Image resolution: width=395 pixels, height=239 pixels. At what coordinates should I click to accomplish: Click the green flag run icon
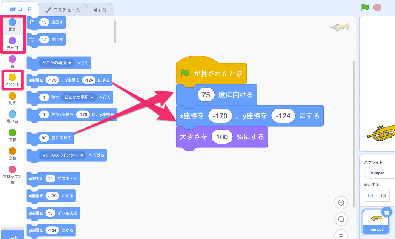point(364,7)
